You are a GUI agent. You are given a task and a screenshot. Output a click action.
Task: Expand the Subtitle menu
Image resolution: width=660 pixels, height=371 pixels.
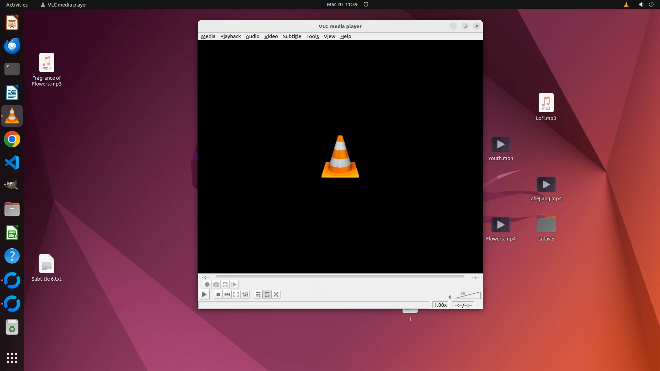coord(292,36)
